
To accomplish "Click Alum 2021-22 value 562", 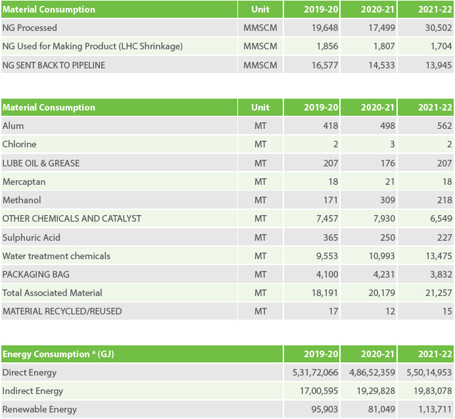I will [x=444, y=126].
